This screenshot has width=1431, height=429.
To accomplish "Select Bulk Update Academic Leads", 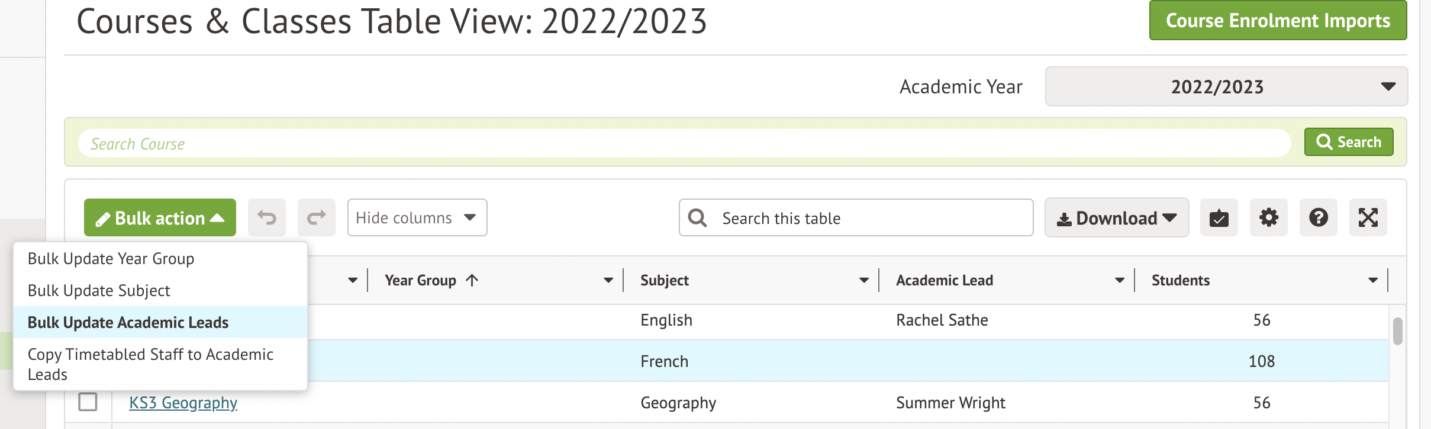I will 128,323.
